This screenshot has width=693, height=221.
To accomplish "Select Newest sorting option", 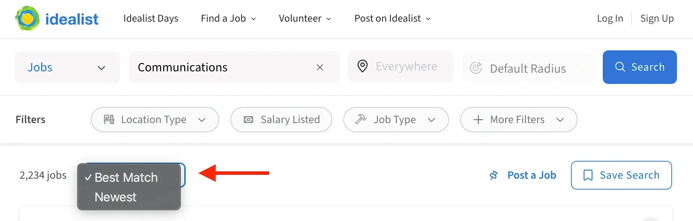I will [115, 197].
